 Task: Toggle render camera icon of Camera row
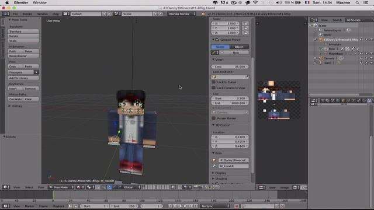371,58
